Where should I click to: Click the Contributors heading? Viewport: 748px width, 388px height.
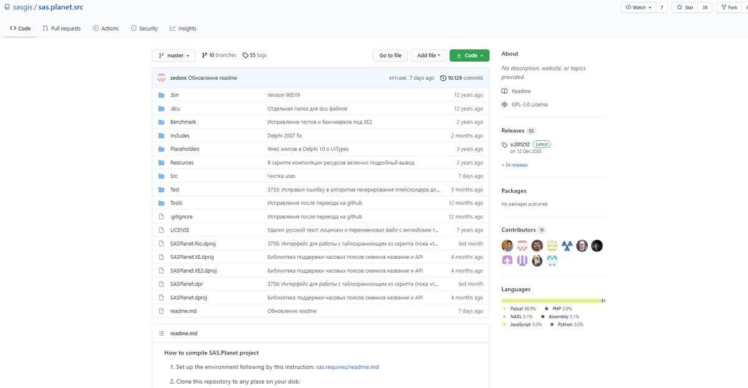point(519,230)
